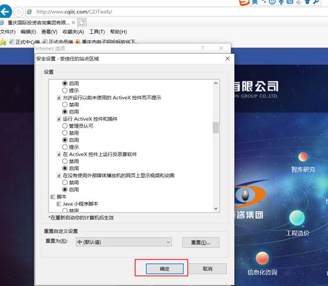The height and width of the screenshot is (286, 328).
Task: Click the settings list scrollbar thumb
Action: coord(216,128)
